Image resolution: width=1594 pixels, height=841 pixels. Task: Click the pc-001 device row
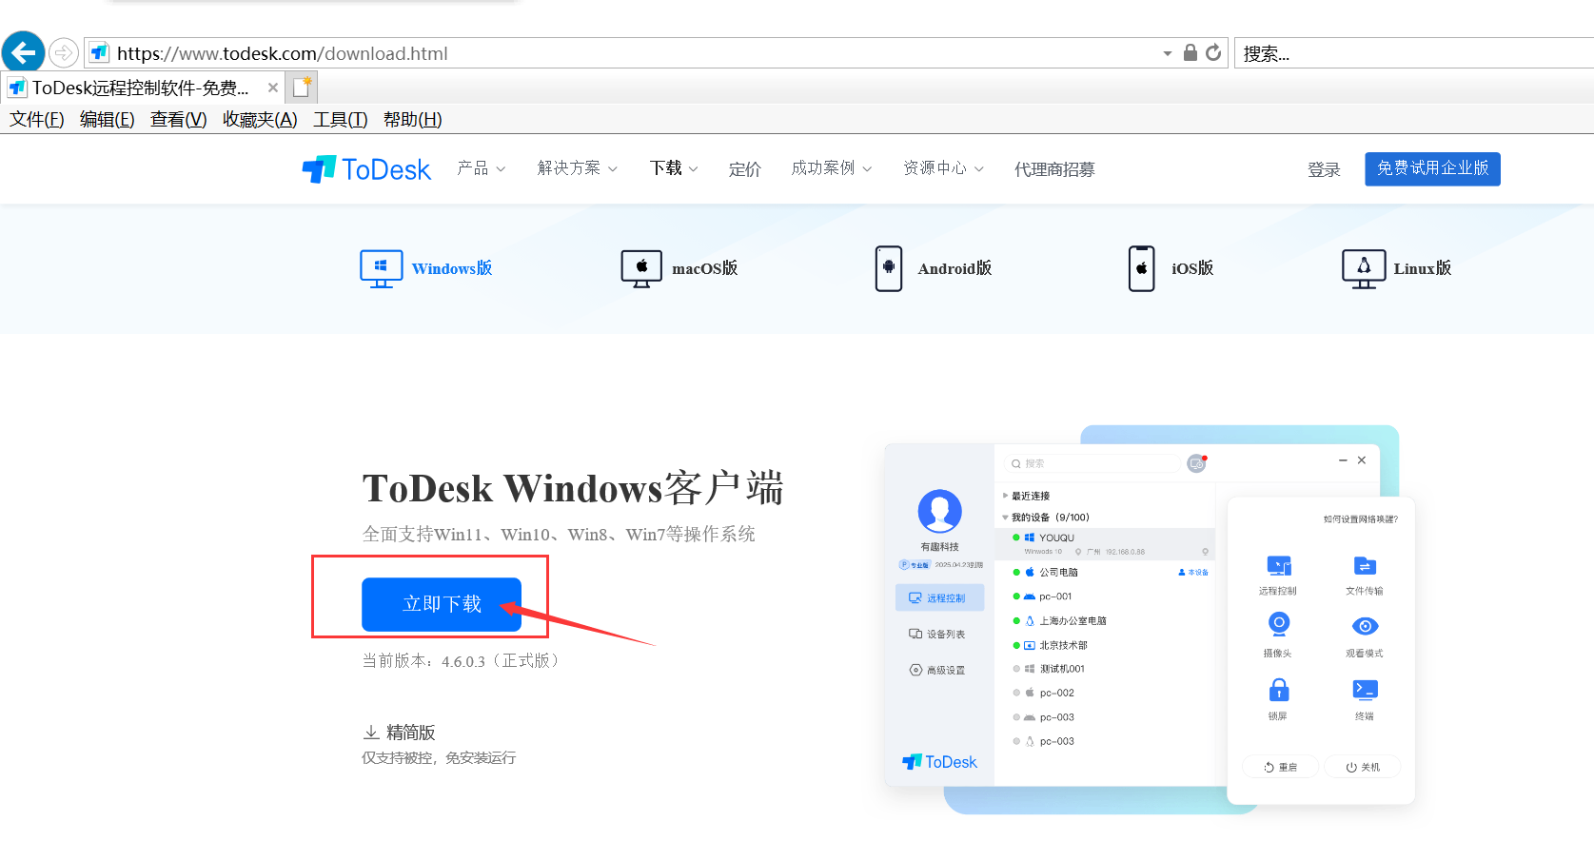(x=1105, y=597)
